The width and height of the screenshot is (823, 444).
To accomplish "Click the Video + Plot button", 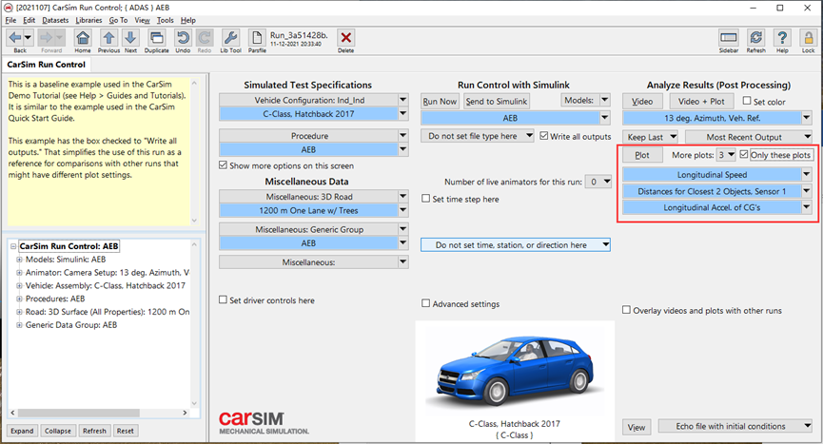I will [x=701, y=101].
